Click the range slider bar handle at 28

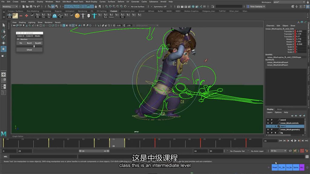coord(80,151)
